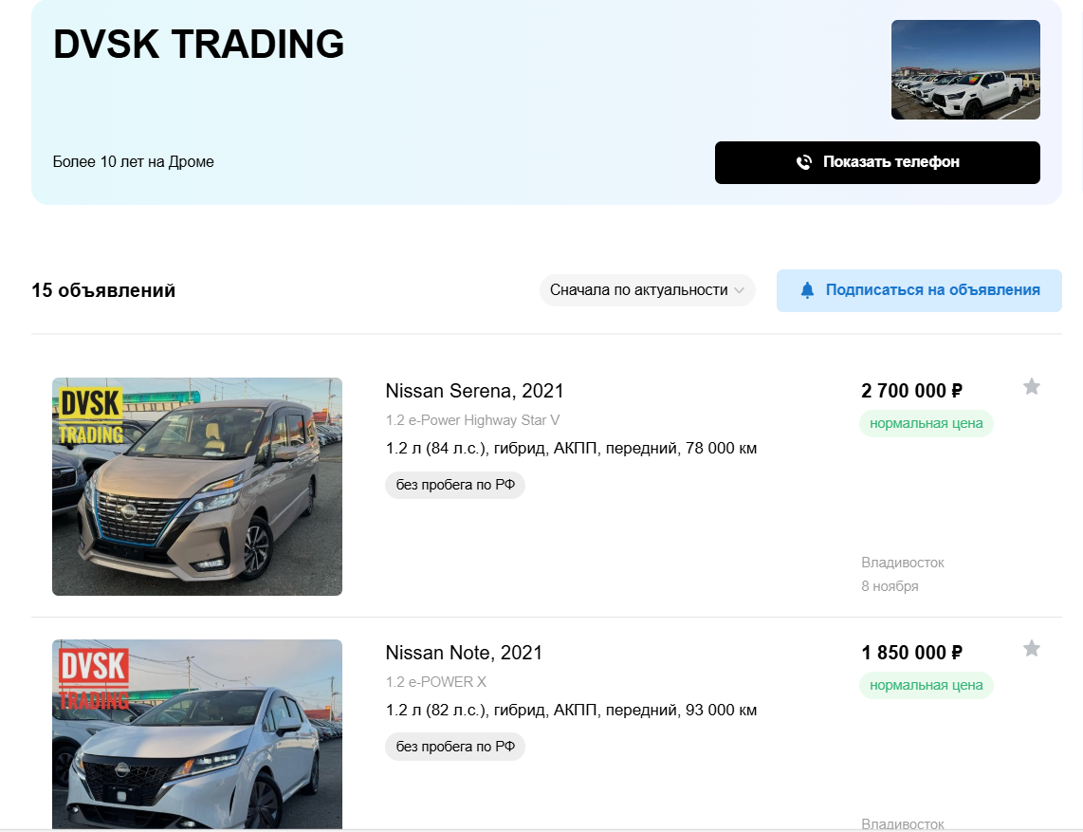Add Nissan Serena to favorites star
This screenshot has width=1083, height=832.
[1031, 386]
